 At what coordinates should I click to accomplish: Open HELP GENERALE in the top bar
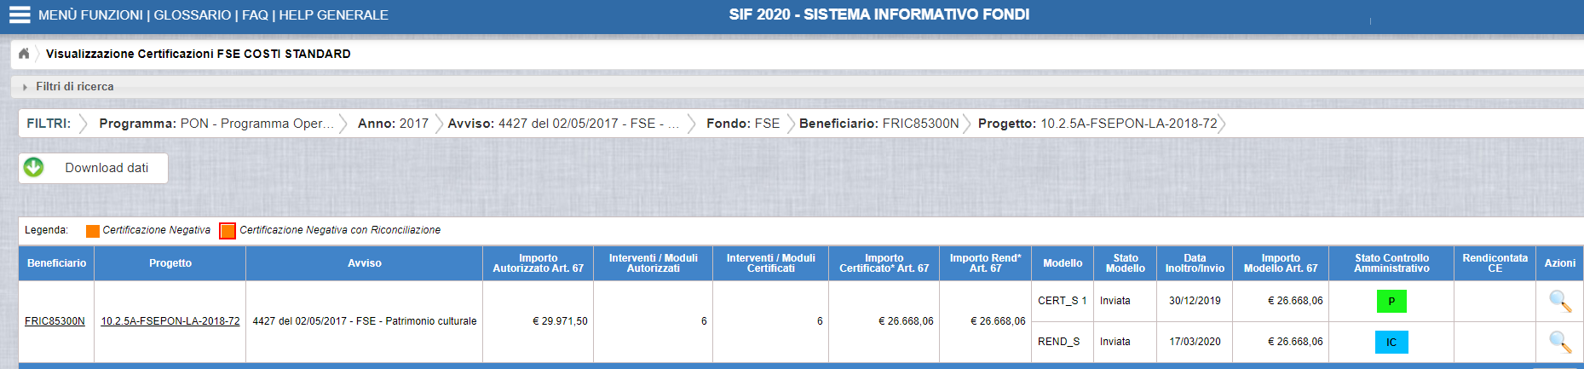click(334, 14)
